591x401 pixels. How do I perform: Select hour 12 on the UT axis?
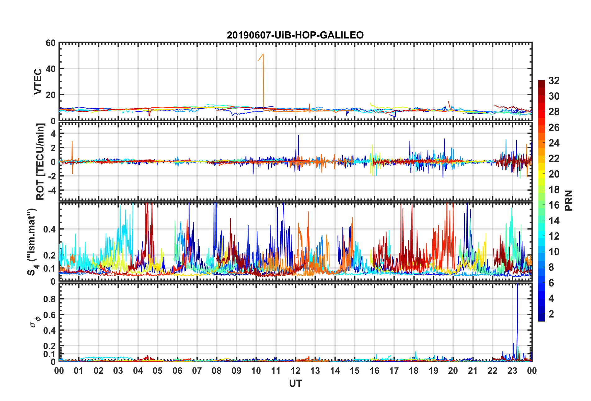coord(295,371)
